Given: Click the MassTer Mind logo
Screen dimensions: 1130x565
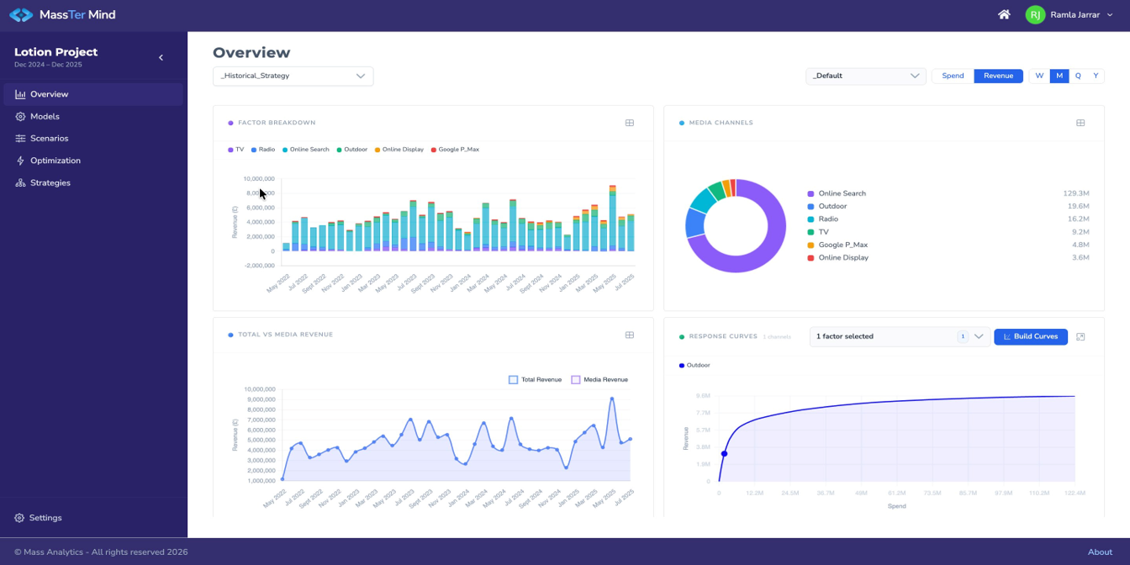Looking at the screenshot, I should (62, 14).
